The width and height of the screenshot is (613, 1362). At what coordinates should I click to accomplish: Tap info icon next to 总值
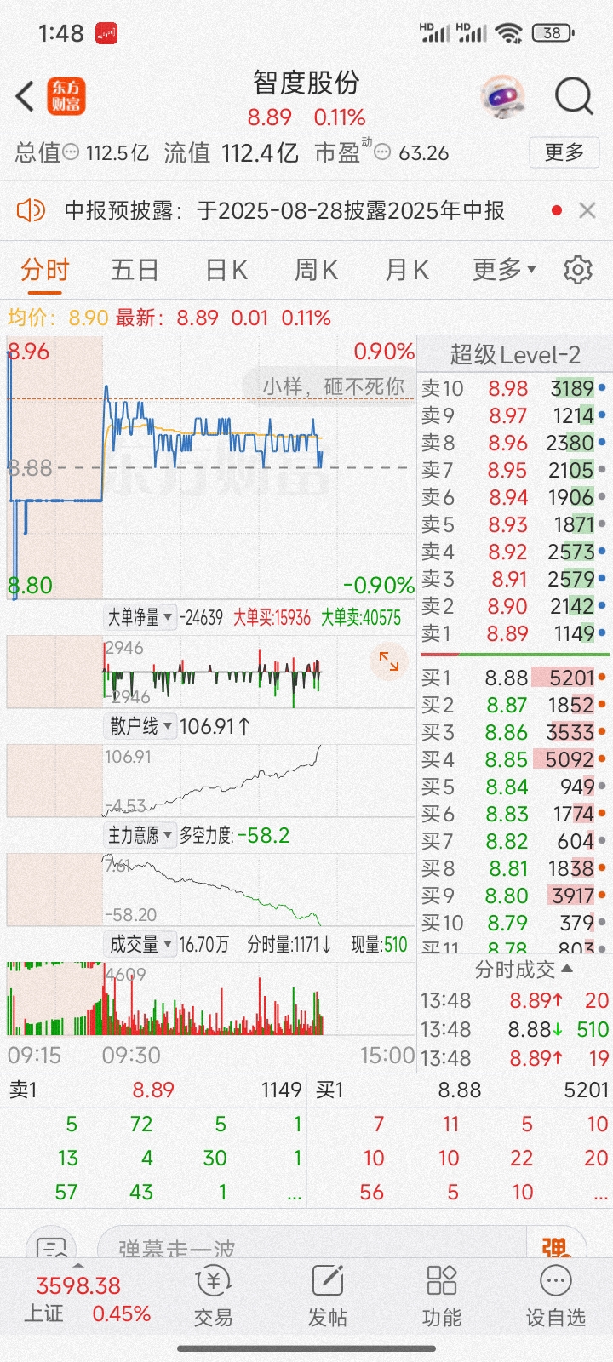coord(72,152)
